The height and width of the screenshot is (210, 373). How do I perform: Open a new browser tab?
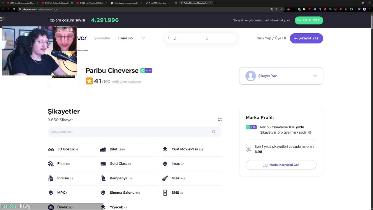pos(216,3)
